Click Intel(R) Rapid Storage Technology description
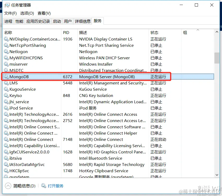The image size is (222, 196). 112,165
